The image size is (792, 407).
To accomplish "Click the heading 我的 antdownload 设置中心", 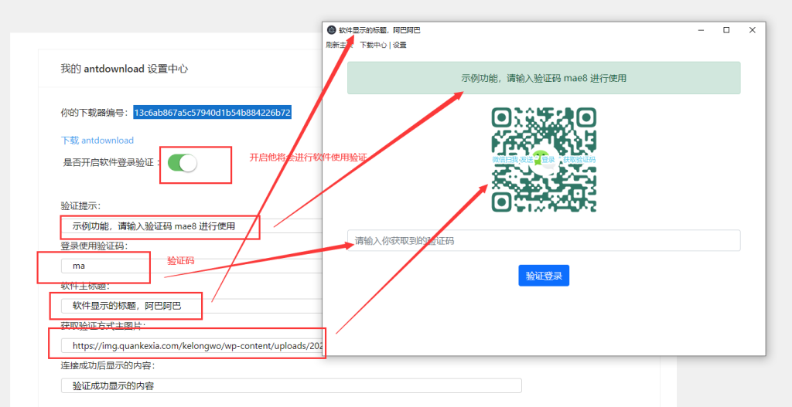I will pyautogui.click(x=125, y=69).
